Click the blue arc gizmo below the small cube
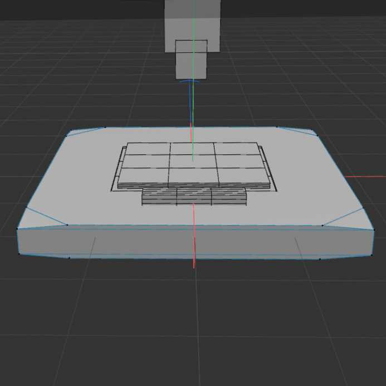 coord(189,82)
